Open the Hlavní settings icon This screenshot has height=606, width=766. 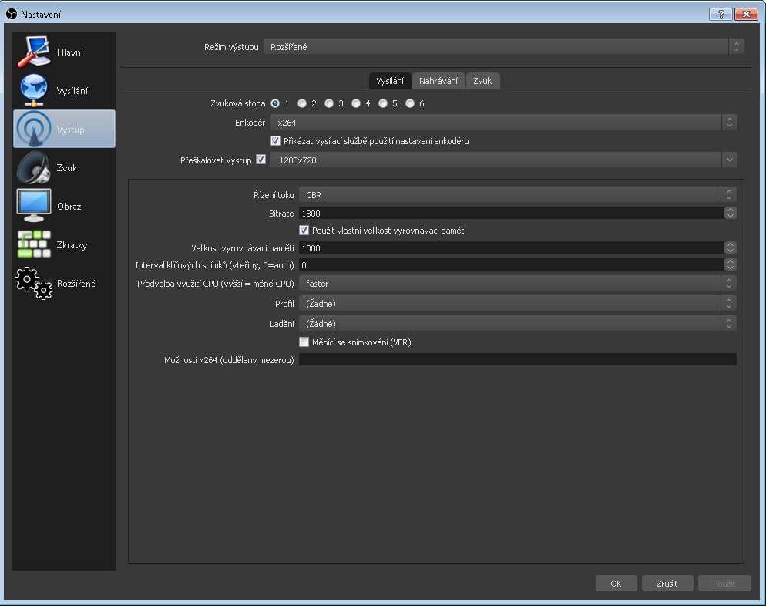click(34, 52)
